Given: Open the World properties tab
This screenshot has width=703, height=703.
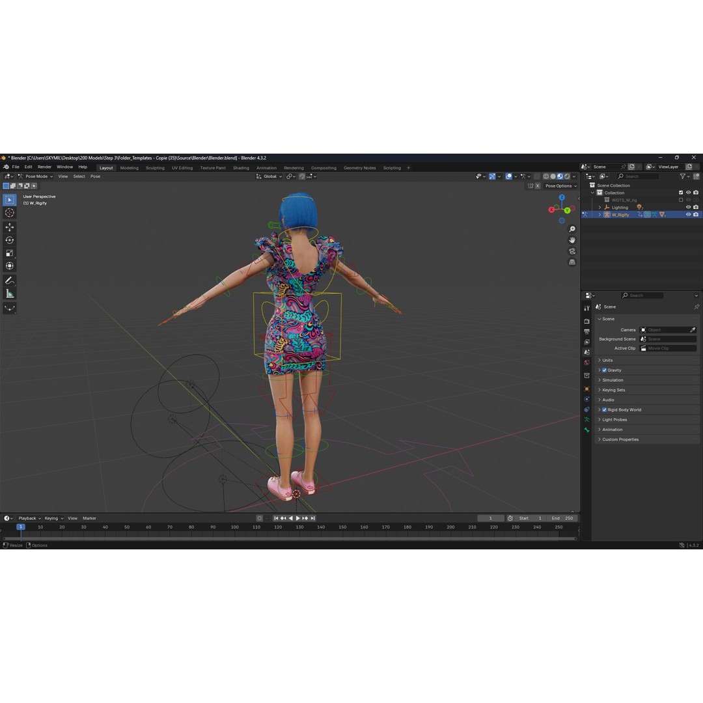Looking at the screenshot, I should 586,363.
